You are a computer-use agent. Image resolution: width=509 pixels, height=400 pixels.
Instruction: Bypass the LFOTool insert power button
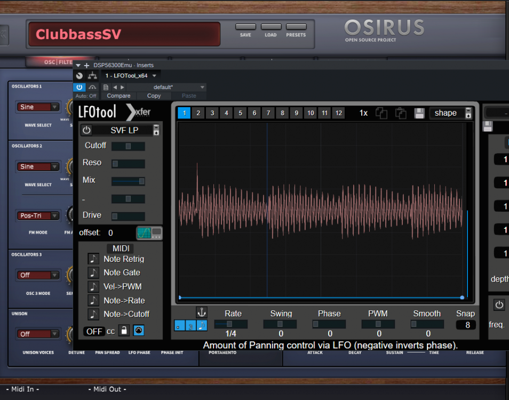click(79, 87)
